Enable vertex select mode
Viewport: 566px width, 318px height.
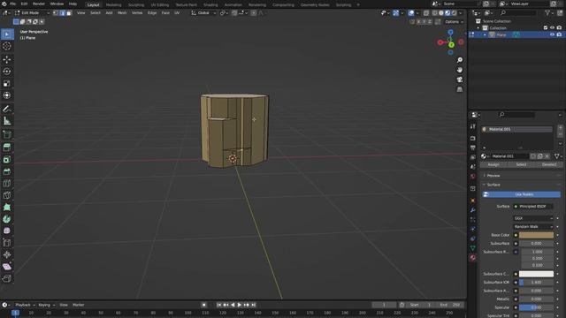coord(56,13)
